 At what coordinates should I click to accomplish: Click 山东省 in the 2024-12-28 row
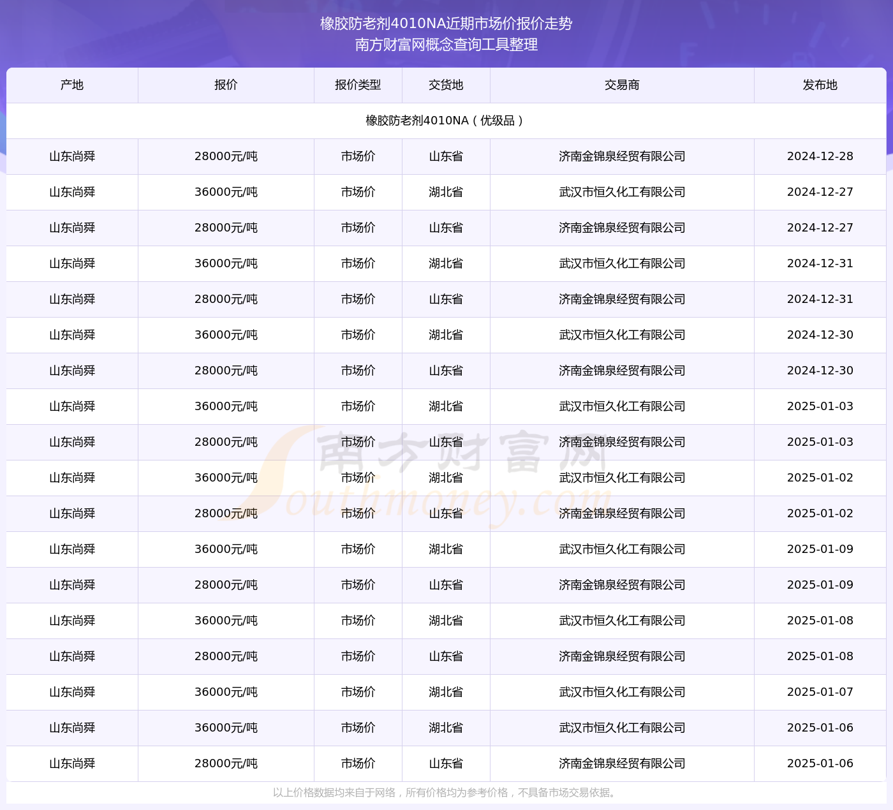(446, 156)
